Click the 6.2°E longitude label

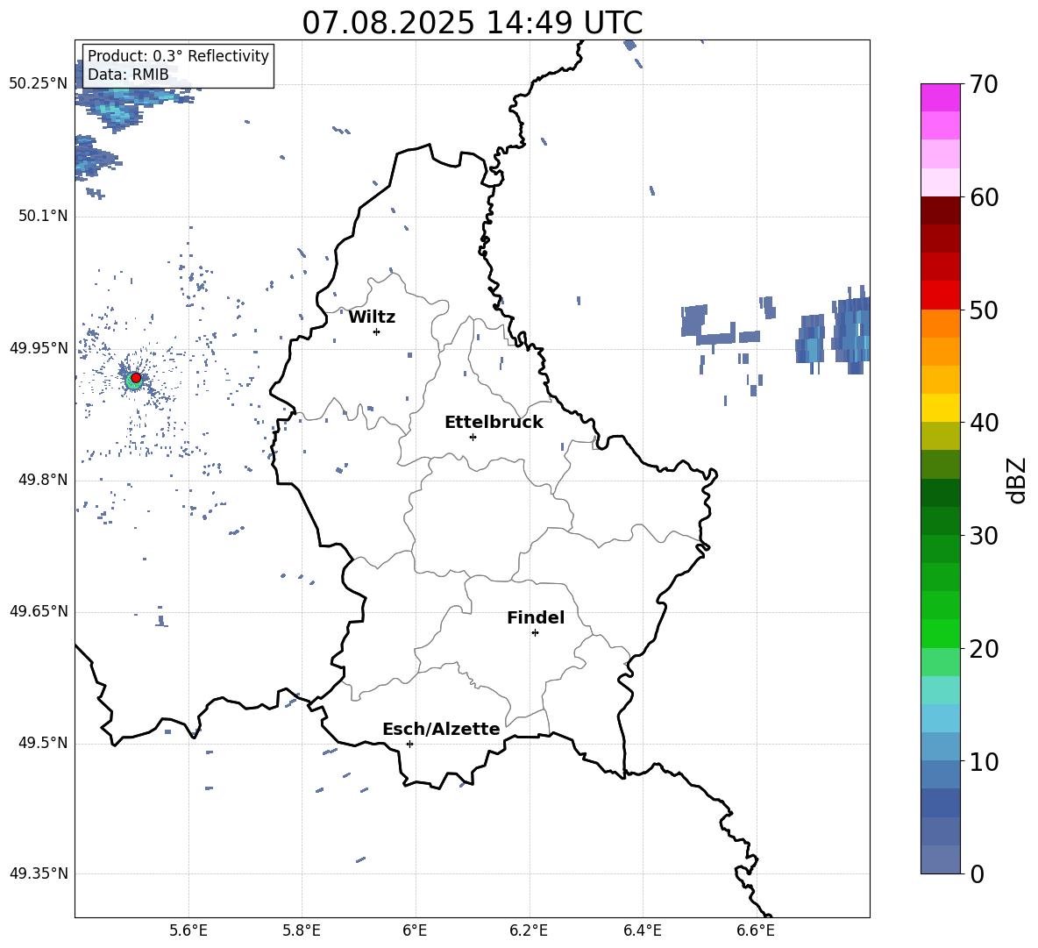(529, 930)
